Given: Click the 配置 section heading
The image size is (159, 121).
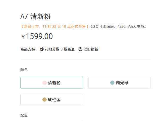Looking at the screenshot, I should (24, 115).
